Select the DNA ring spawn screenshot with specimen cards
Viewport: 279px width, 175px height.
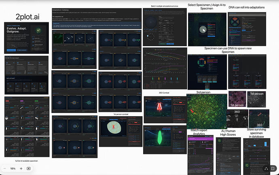point(207,72)
